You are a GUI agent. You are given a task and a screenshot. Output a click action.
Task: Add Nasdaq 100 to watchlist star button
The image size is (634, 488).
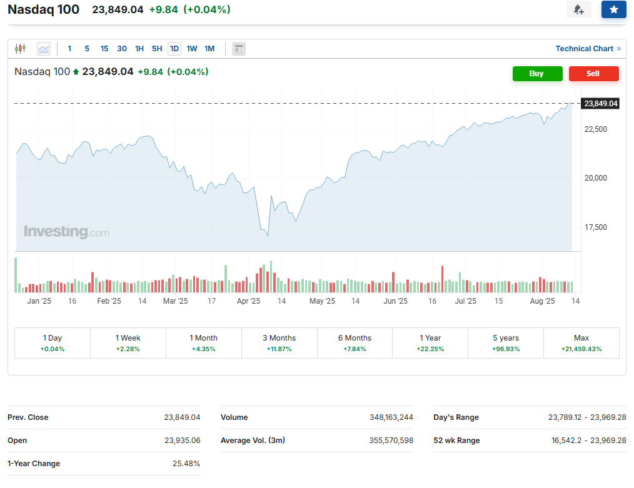[x=614, y=10]
